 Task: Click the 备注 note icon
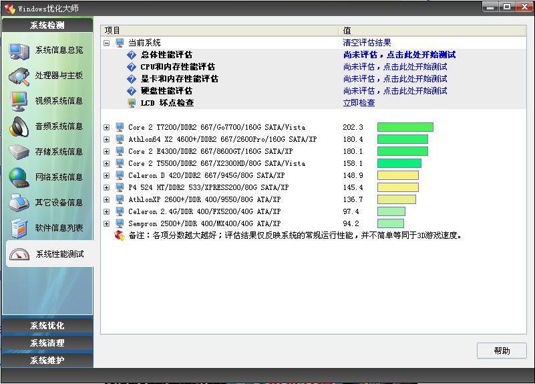(x=120, y=235)
